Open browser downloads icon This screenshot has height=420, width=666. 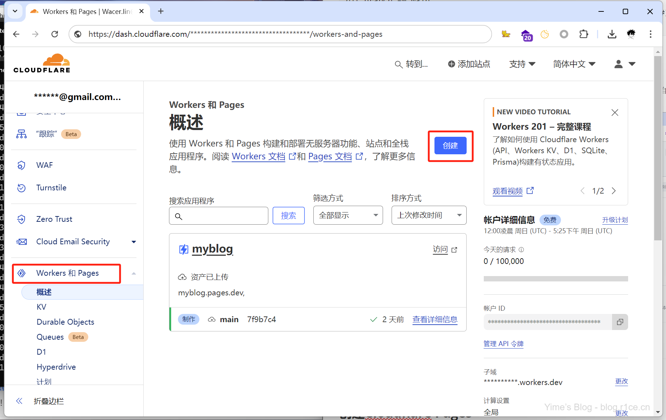click(612, 34)
